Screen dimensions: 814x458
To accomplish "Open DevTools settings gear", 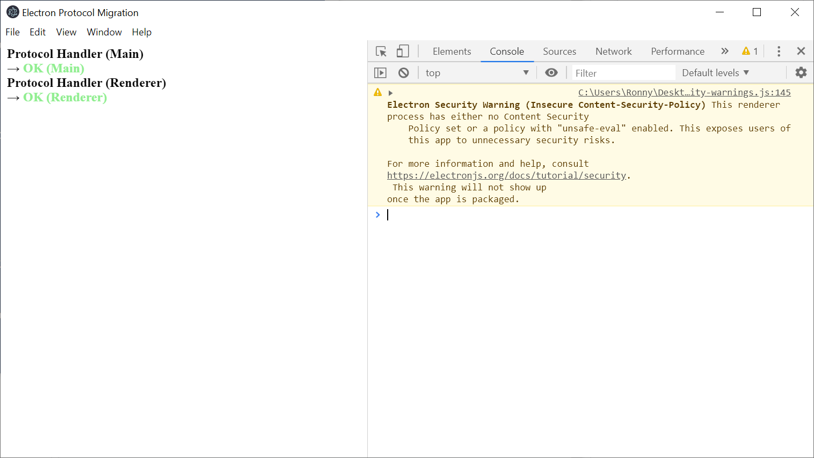I will tap(801, 72).
